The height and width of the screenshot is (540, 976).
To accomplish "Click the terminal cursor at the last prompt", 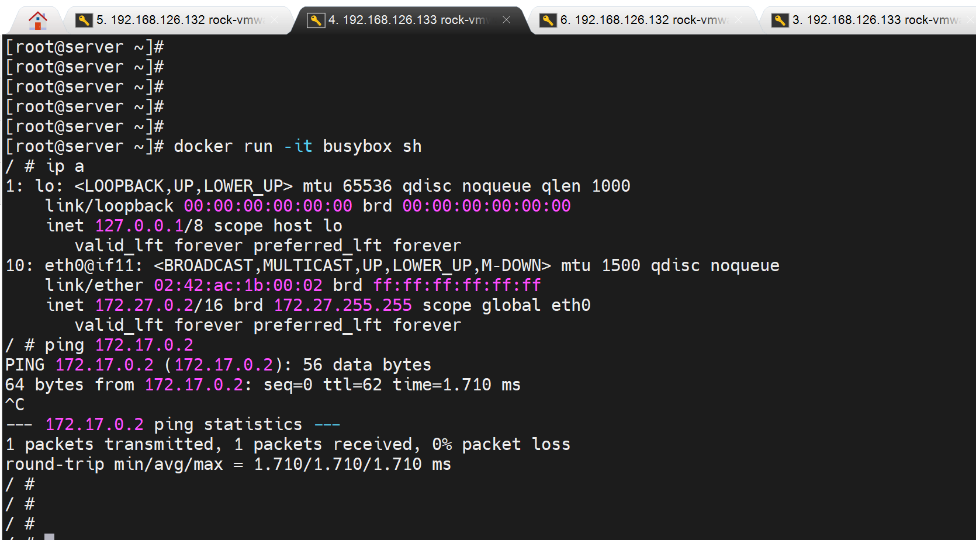I will click(x=50, y=536).
